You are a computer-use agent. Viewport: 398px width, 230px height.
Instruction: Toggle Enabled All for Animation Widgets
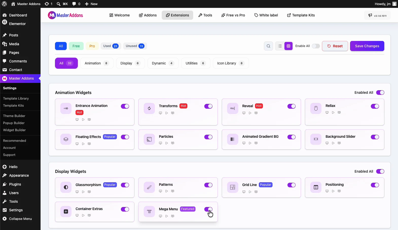point(380,93)
